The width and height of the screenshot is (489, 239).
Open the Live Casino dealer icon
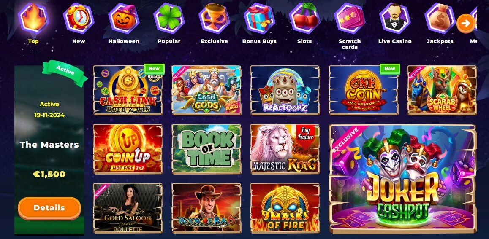[x=395, y=18]
